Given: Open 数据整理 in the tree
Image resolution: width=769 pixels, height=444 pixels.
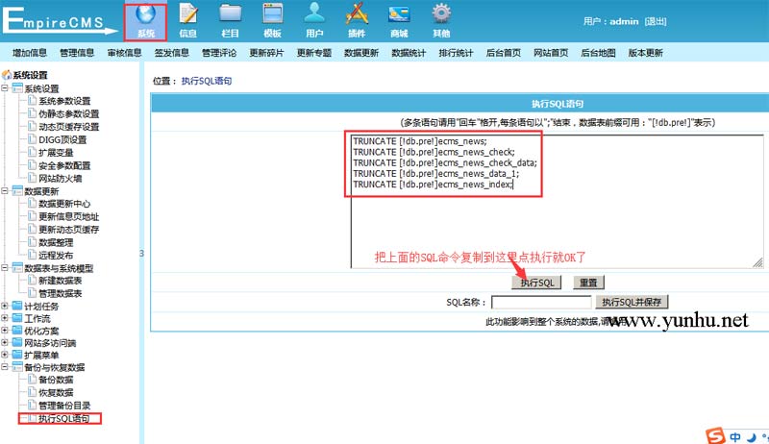Looking at the screenshot, I should point(56,242).
